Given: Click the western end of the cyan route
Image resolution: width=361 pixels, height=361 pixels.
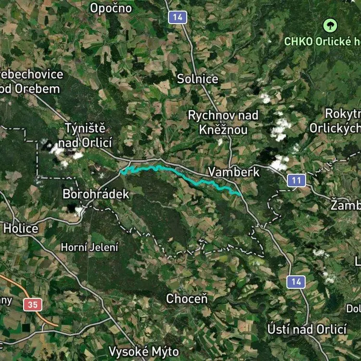Looking at the screenshot, I should pos(121,171).
